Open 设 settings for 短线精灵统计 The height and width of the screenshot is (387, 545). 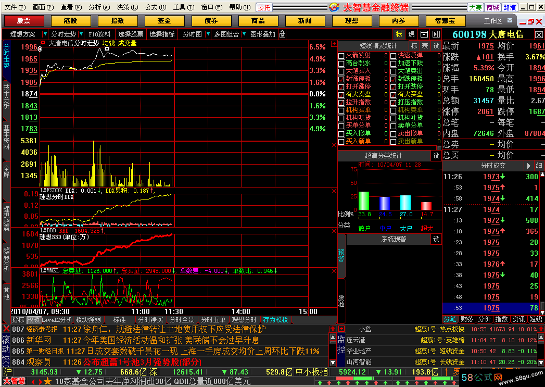click(x=436, y=45)
